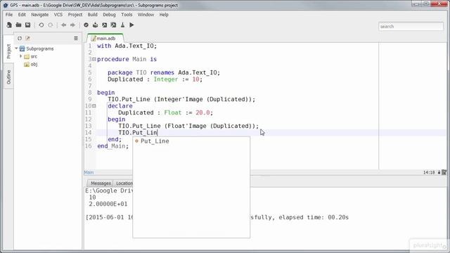
Task: Fold the declare block at line 10
Action: coord(94,106)
